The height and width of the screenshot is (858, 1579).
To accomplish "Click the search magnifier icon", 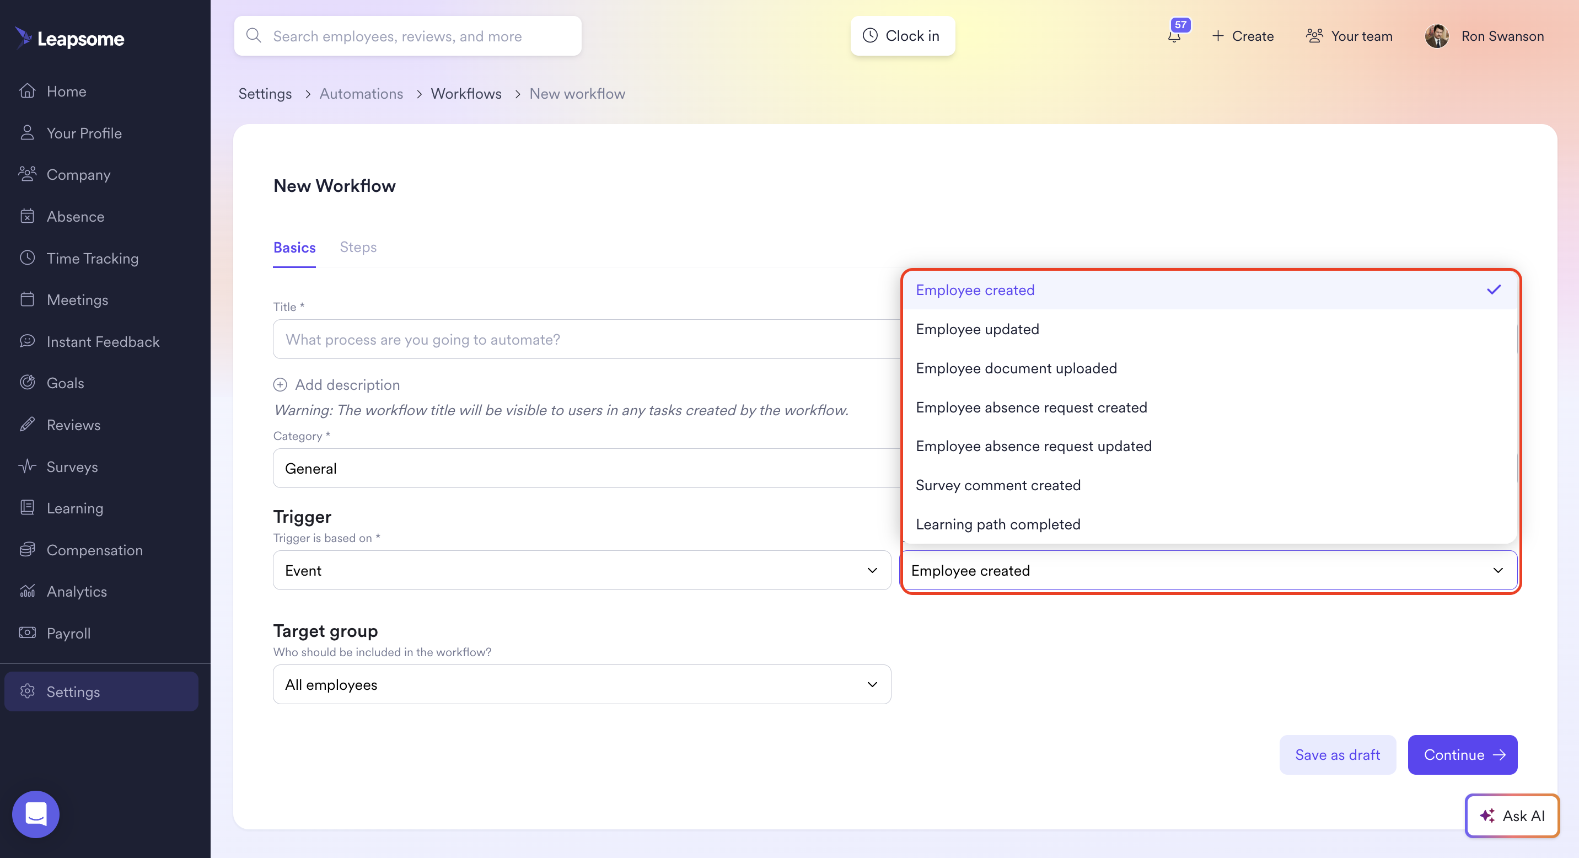I will [x=254, y=35].
